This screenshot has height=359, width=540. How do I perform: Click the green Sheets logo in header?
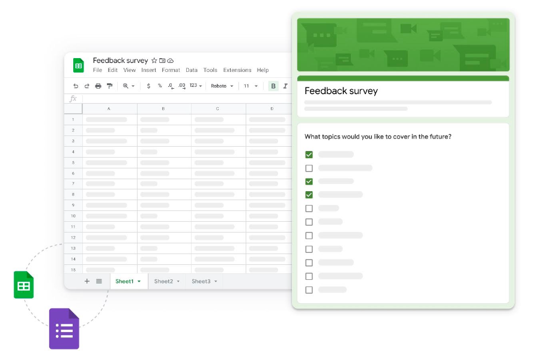tap(79, 65)
